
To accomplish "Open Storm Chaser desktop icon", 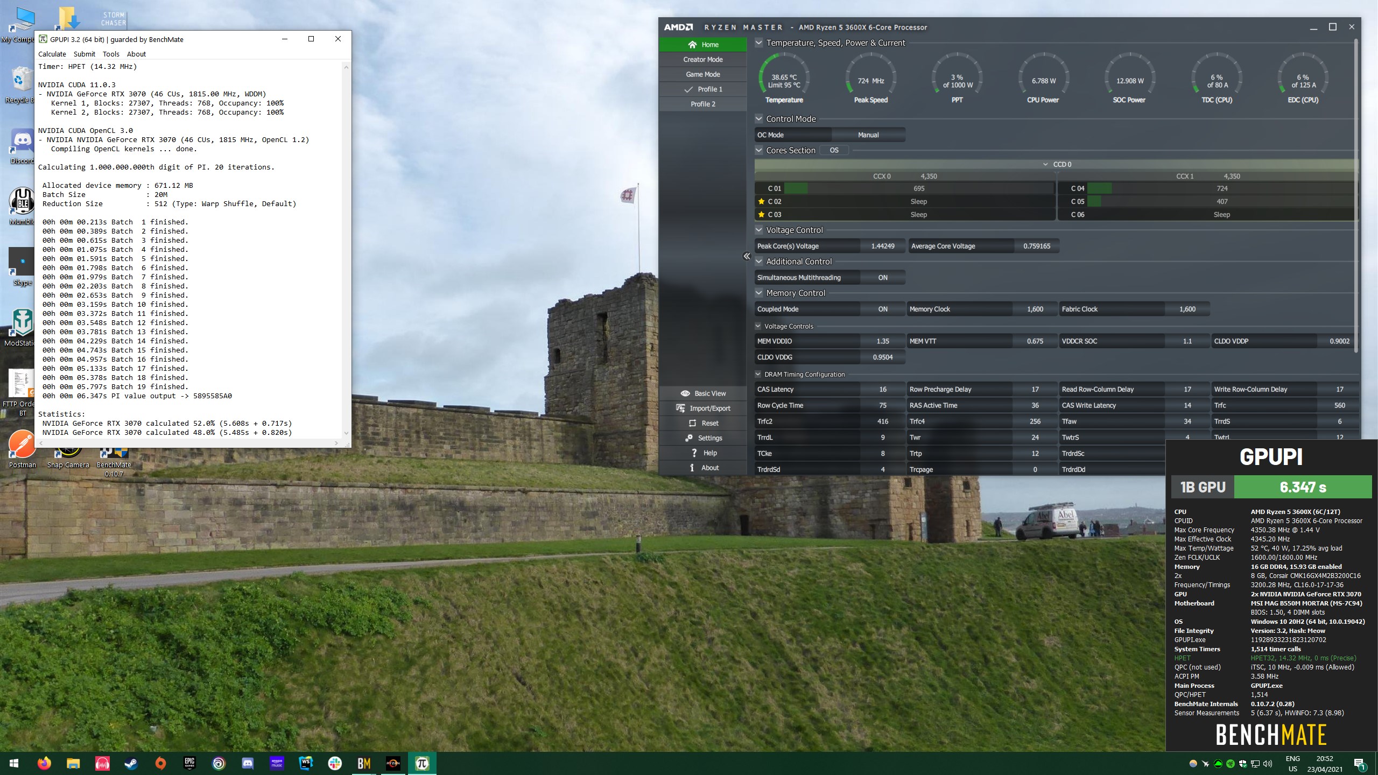I will [x=114, y=19].
